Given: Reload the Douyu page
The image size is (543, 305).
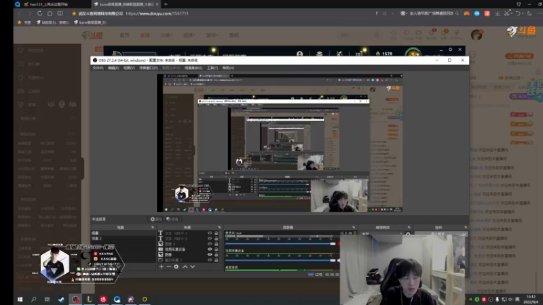Looking at the screenshot, I should (x=40, y=14).
